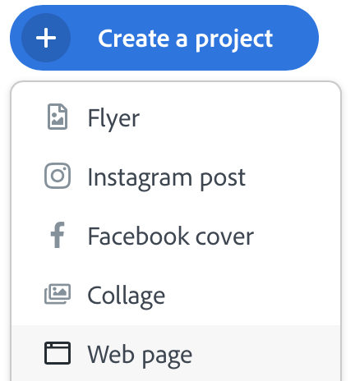Click the plus icon in the blue button

coord(46,38)
